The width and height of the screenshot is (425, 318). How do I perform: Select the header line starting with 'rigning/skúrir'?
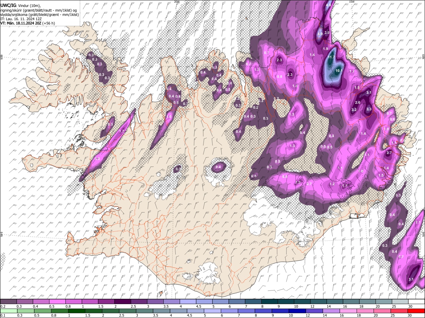39,10
